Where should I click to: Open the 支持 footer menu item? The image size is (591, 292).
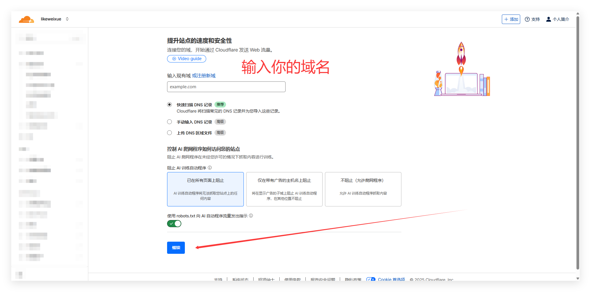click(x=218, y=279)
